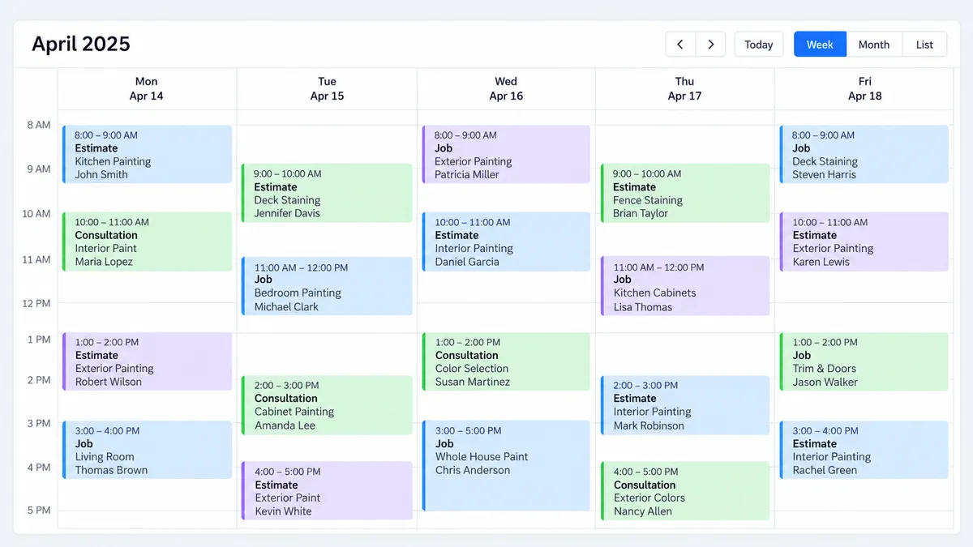Image resolution: width=973 pixels, height=547 pixels.
Task: Open Rachel Green Interior Painting estimate
Action: pyautogui.click(x=864, y=450)
